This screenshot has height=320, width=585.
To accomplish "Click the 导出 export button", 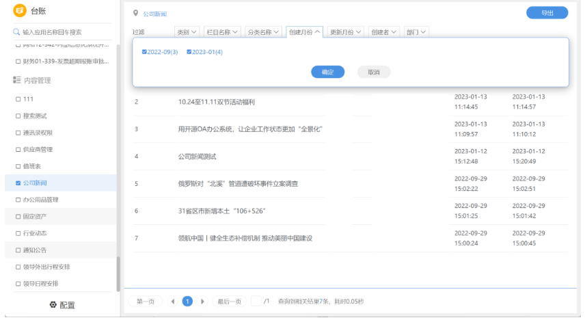I will click(x=547, y=13).
